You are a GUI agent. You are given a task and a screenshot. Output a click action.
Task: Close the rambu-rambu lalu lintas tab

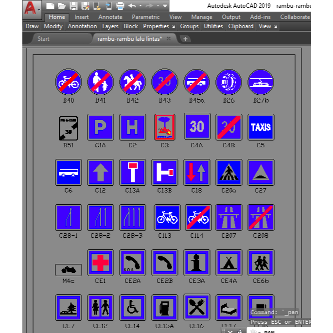point(169,39)
